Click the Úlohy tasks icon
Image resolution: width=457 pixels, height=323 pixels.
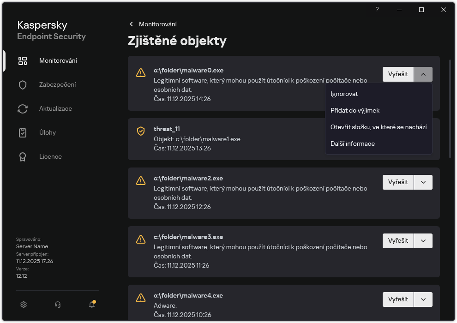(23, 132)
